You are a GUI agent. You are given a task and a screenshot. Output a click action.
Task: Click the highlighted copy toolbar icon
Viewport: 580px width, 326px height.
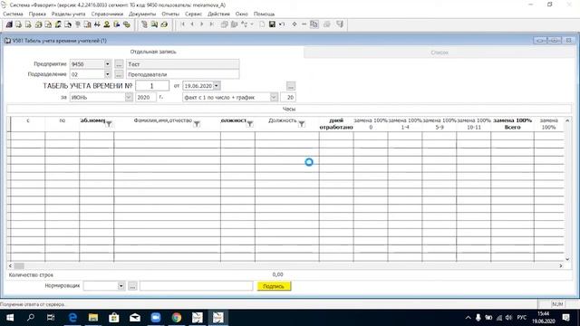[314, 24]
